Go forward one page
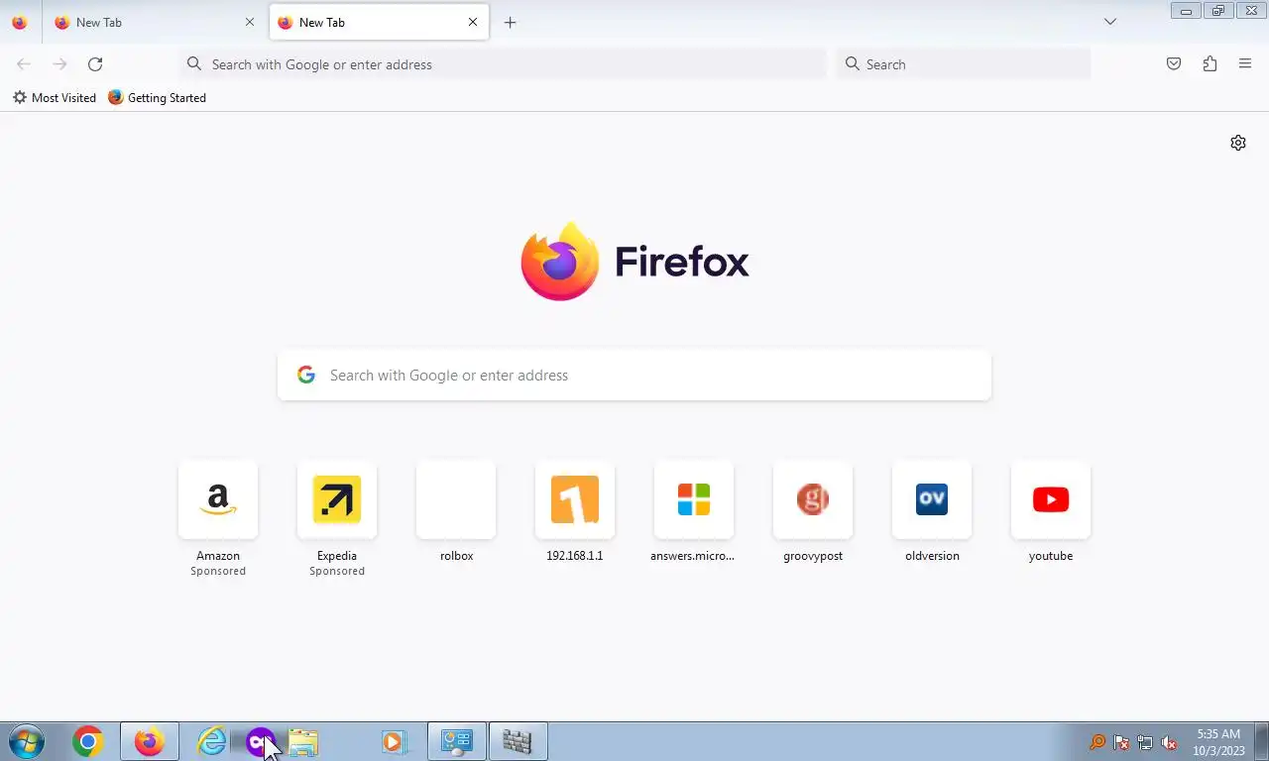The image size is (1269, 761). pyautogui.click(x=59, y=64)
